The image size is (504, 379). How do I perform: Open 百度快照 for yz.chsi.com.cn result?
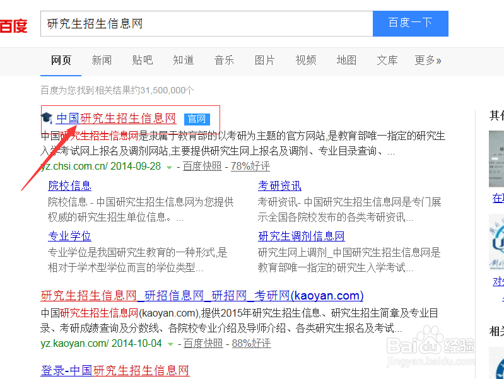[202, 166]
